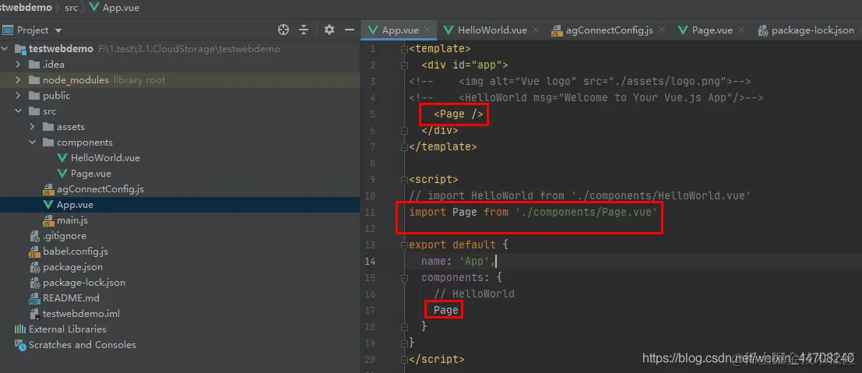
Task: Open the Project view dropdown
Action: [x=58, y=30]
